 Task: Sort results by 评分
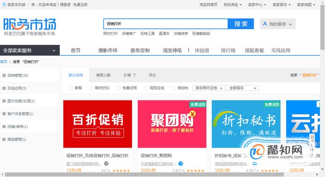152,75
